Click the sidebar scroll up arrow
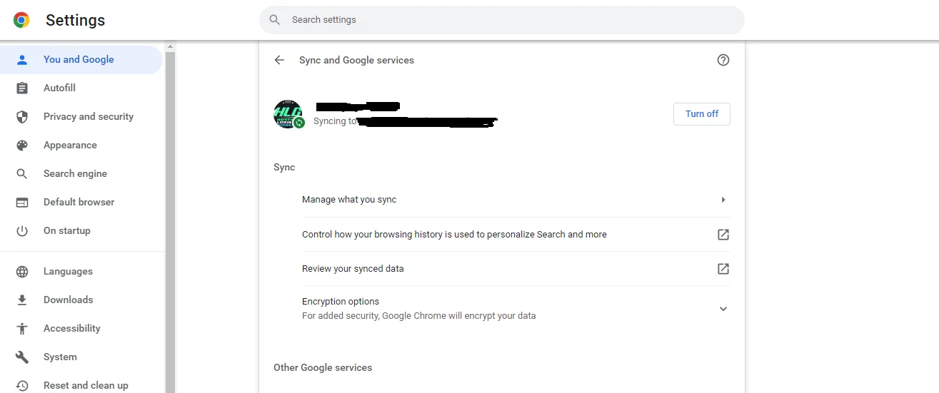 tap(170, 47)
